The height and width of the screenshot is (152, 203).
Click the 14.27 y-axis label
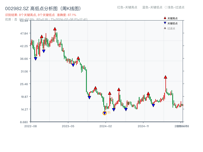[24, 109]
